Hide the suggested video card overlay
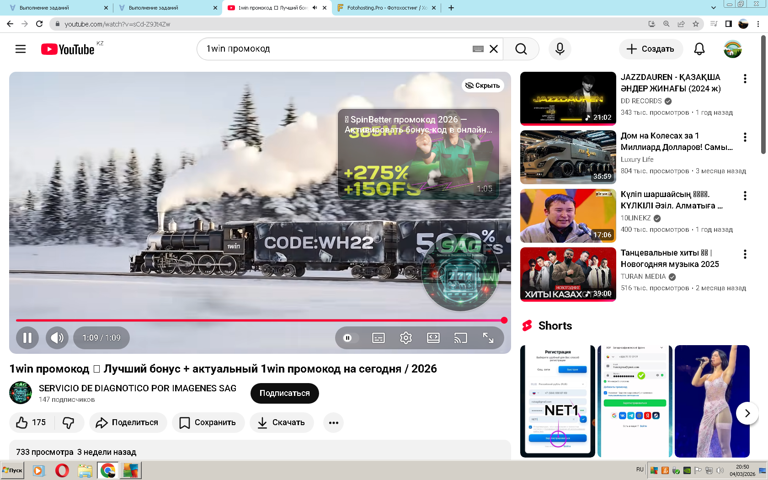 [483, 85]
